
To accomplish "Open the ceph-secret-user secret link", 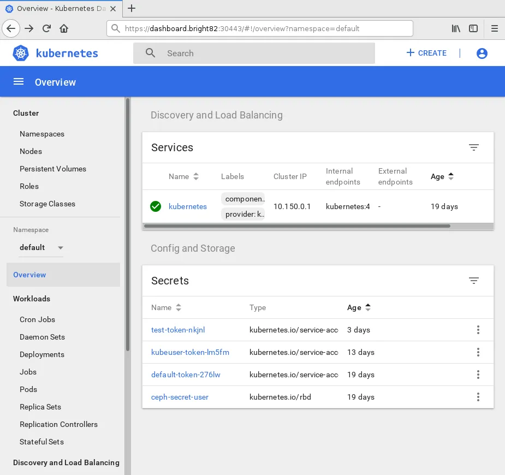I will (180, 397).
